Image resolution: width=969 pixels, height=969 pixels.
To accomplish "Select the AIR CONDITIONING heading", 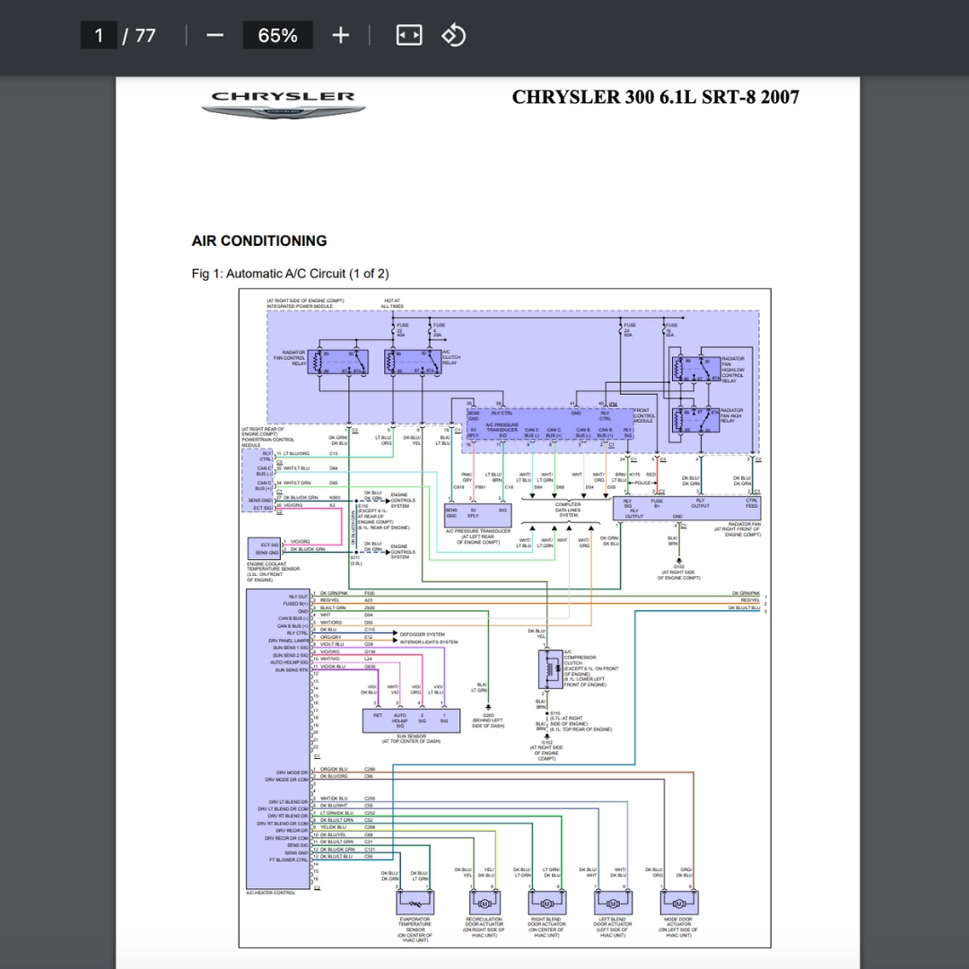I will (x=259, y=240).
